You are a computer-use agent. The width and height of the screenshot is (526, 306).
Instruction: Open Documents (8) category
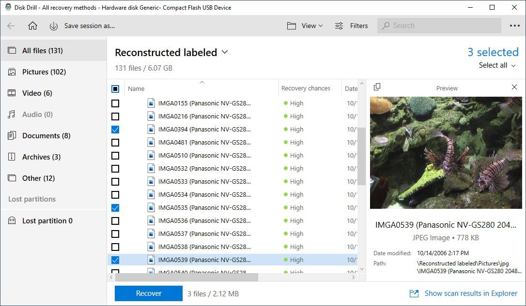pyautogui.click(x=46, y=136)
